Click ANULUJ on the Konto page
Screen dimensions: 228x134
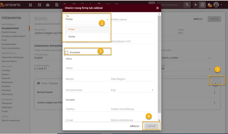coord(198,19)
